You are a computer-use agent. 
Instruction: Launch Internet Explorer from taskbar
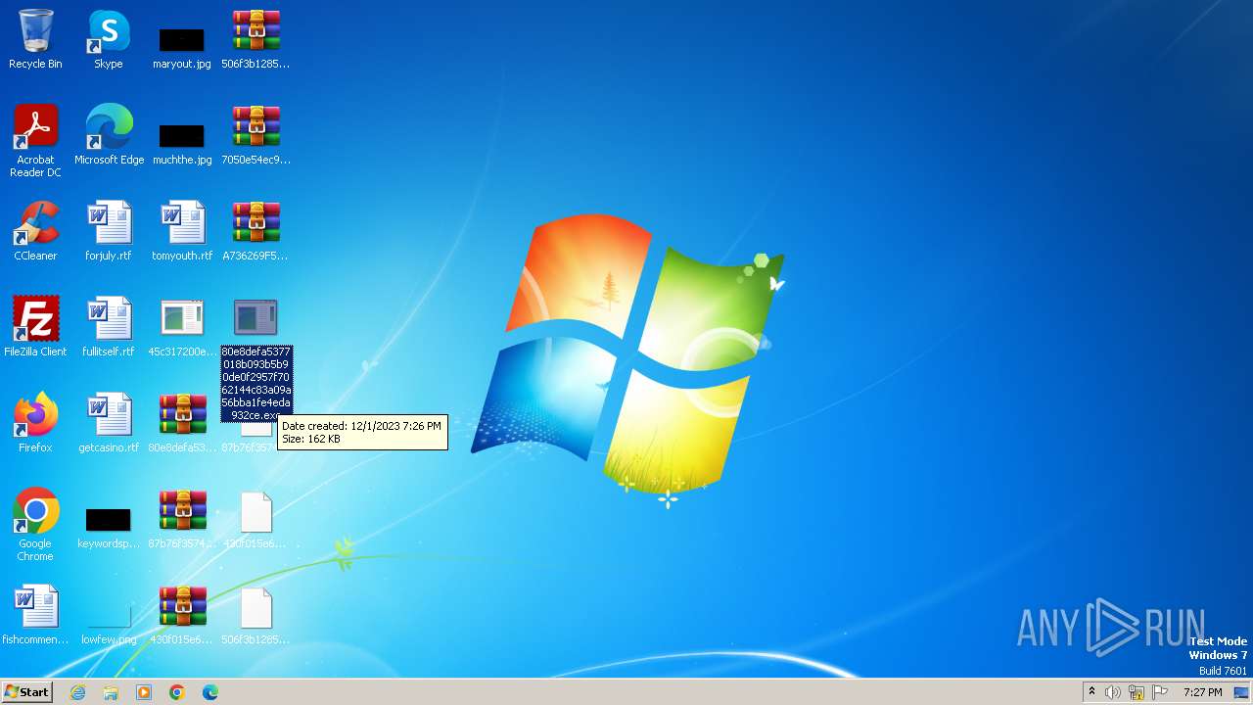[77, 692]
